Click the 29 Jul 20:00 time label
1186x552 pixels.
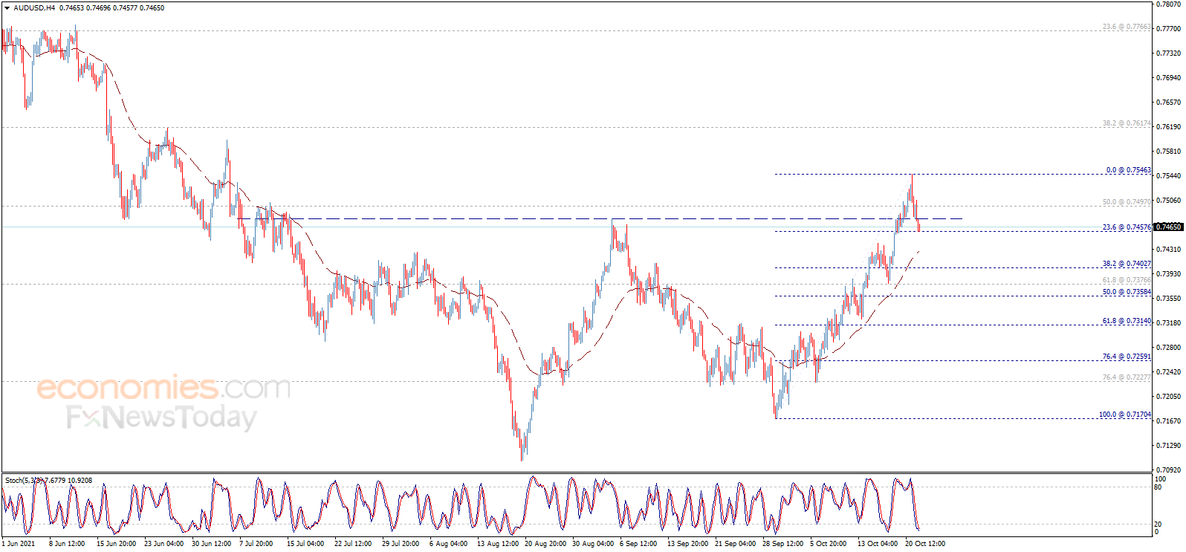[401, 544]
